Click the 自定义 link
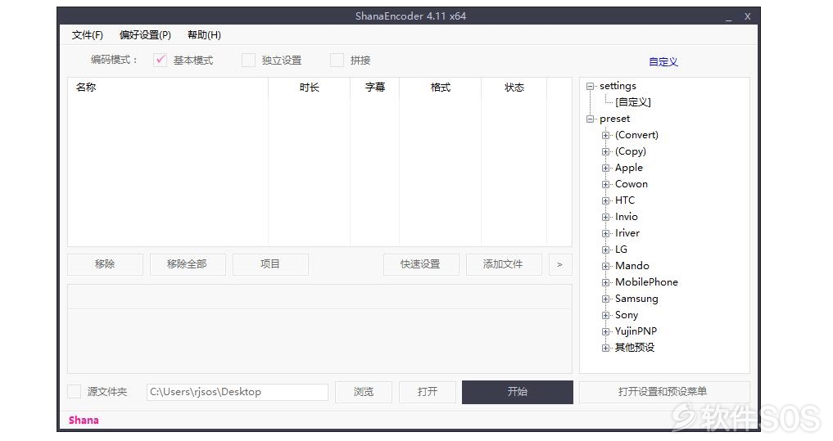The height and width of the screenshot is (441, 833). tap(663, 61)
